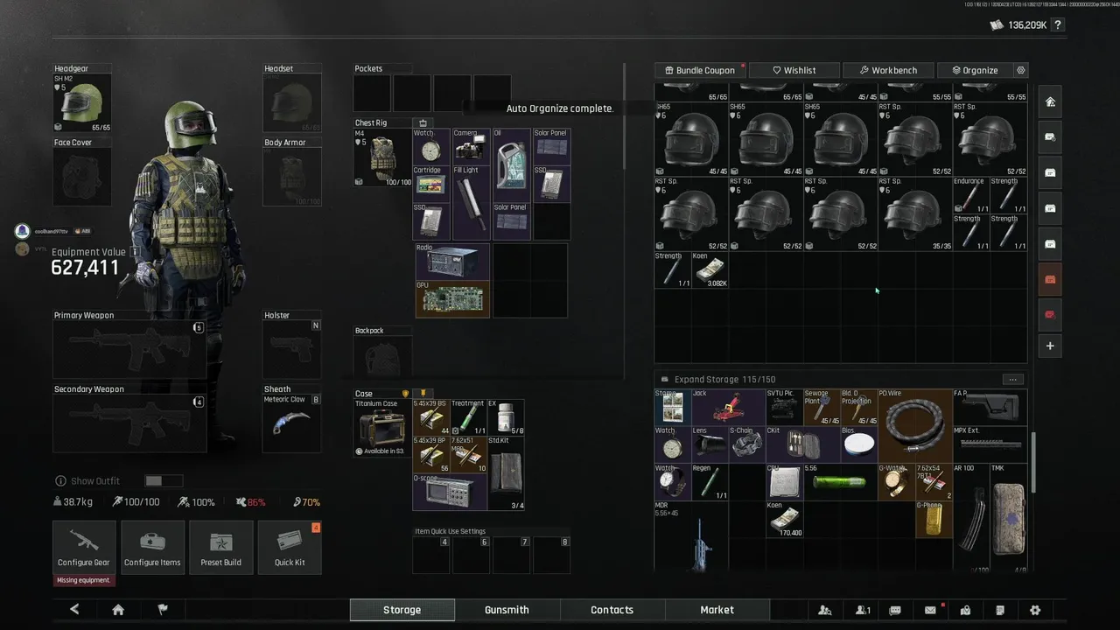Switch to the Market tab
This screenshot has height=630, width=1120.
717,610
